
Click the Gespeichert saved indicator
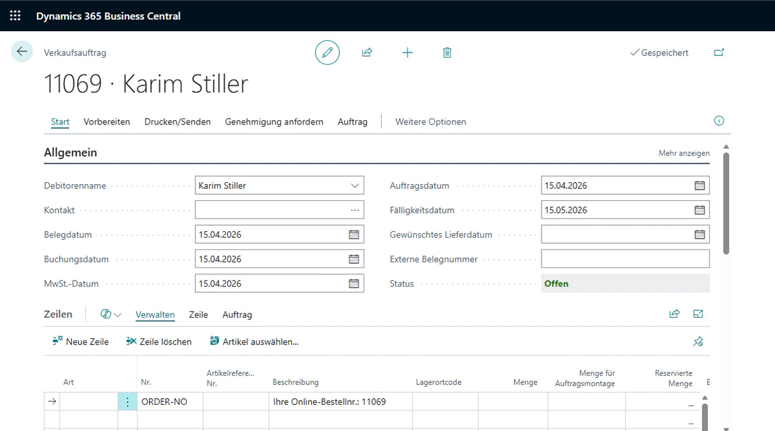[x=659, y=53]
